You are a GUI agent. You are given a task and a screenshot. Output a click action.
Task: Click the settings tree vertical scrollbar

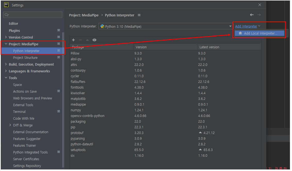click(x=63, y=100)
